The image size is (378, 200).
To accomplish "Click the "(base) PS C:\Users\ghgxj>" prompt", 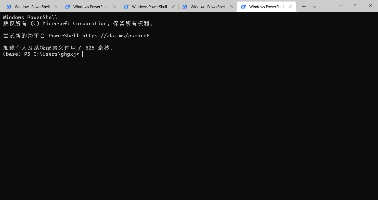I will [41, 54].
